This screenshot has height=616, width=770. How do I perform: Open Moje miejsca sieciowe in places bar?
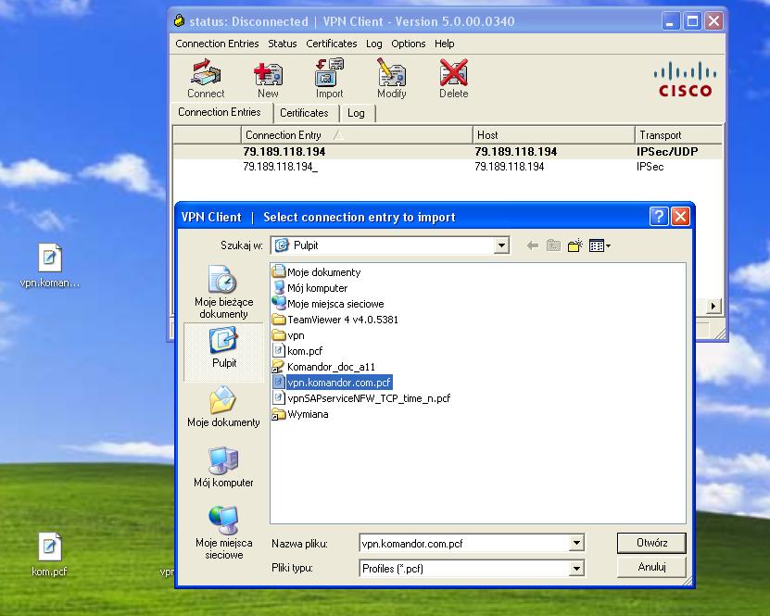pos(223,533)
